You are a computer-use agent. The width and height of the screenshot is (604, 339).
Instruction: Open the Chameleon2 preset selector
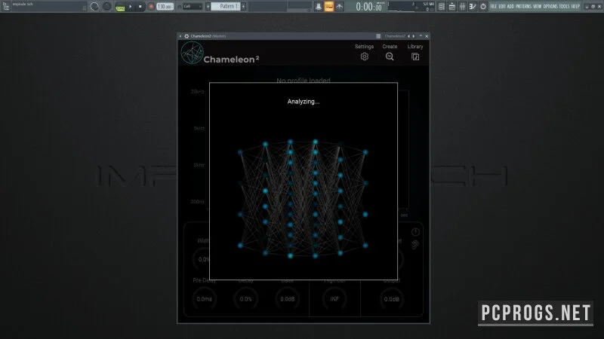394,36
